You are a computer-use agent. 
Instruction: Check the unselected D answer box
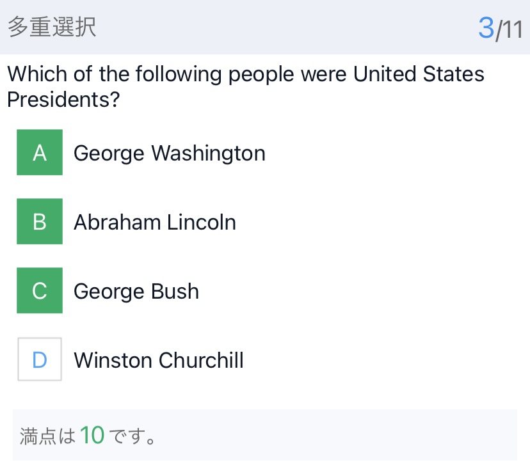(x=40, y=359)
